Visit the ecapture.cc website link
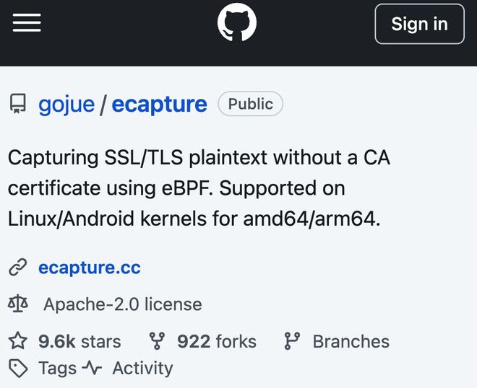Viewport: 477px width, 388px height. pos(89,268)
